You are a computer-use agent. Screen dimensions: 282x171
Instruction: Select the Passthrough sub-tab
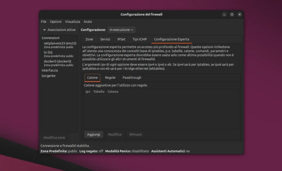(132, 77)
